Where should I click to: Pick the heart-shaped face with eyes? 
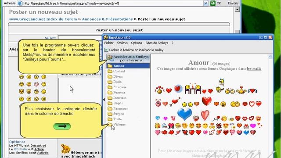click(x=196, y=118)
